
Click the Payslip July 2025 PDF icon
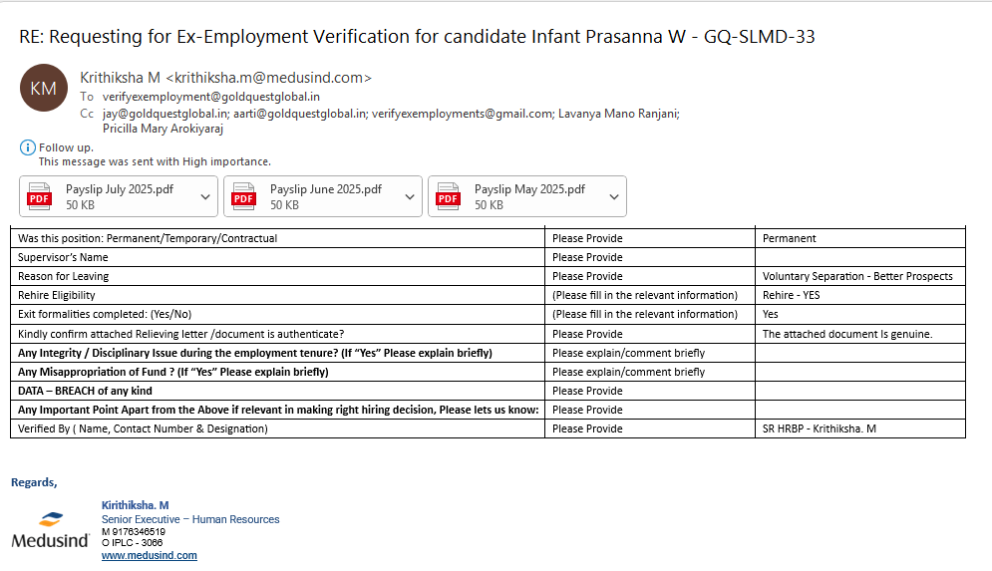coord(39,196)
